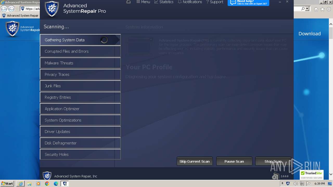
Task: Select Junk Files scan step
Action: click(80, 86)
